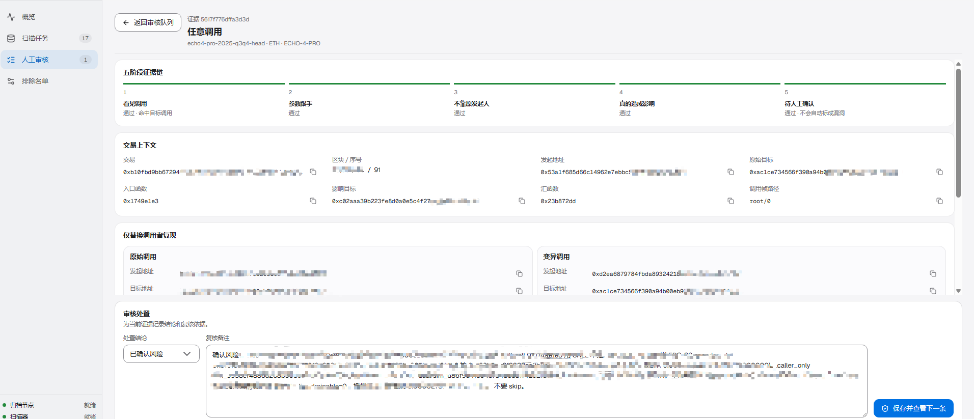974x419 pixels.
Task: Select stage 4 真的造成影响
Action: coord(700,100)
